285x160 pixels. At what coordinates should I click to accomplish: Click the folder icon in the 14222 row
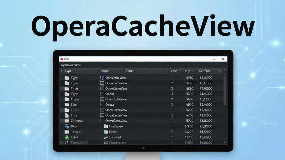(x=67, y=132)
